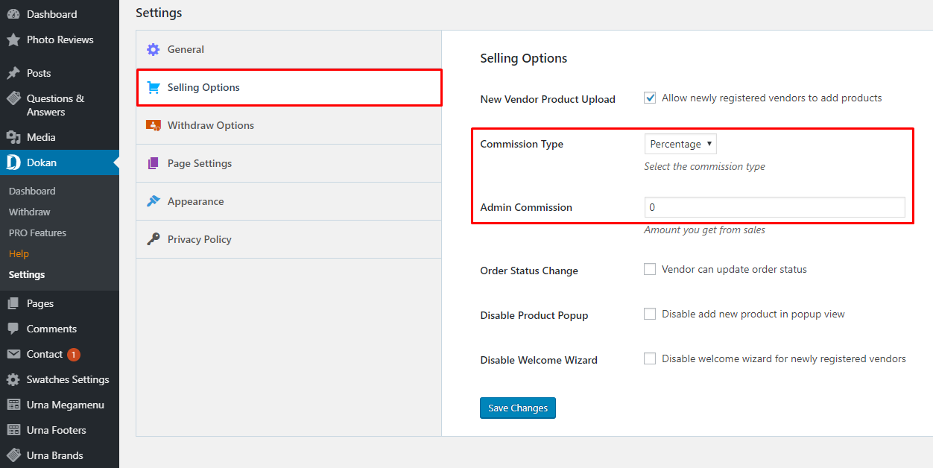Click the 'Disable Product Popup' label
Image resolution: width=933 pixels, height=468 pixels.
(534, 315)
